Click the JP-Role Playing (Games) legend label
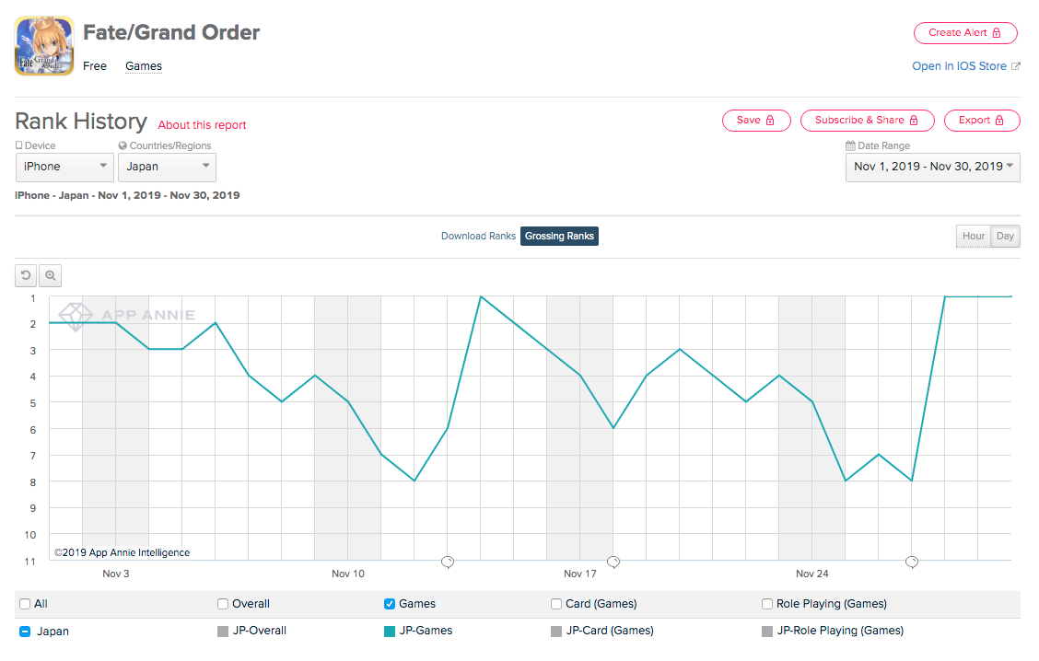Screen dimensions: 1039x661 840,631
